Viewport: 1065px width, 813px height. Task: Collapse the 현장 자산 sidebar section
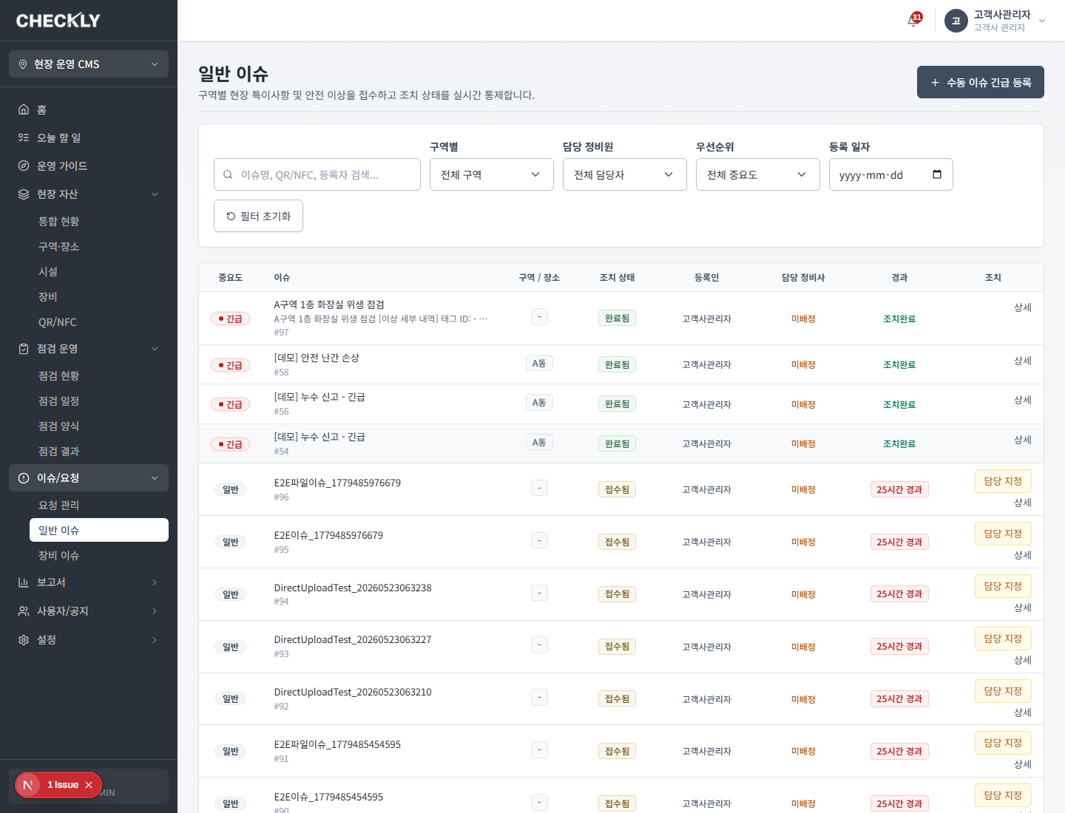click(89, 194)
